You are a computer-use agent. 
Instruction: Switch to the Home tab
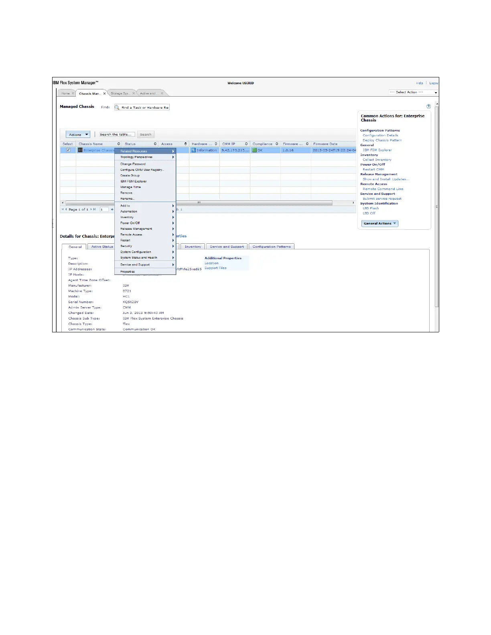click(x=65, y=93)
